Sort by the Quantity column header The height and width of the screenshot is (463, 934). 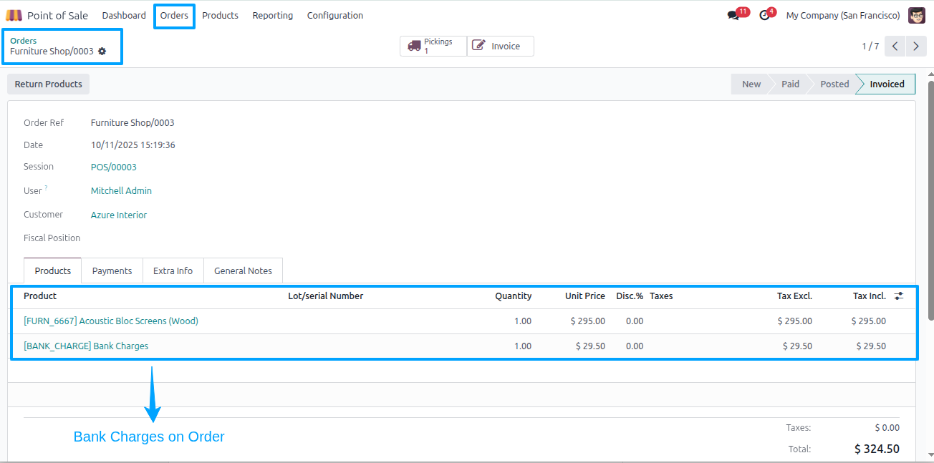(513, 296)
